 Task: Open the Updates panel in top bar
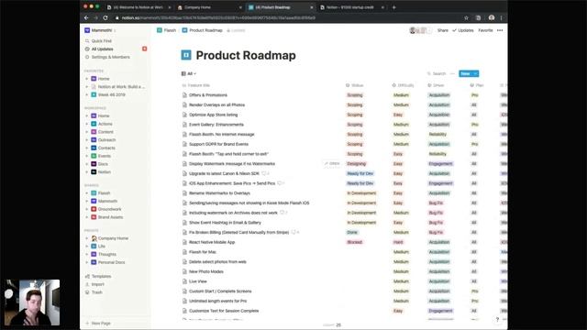click(463, 30)
